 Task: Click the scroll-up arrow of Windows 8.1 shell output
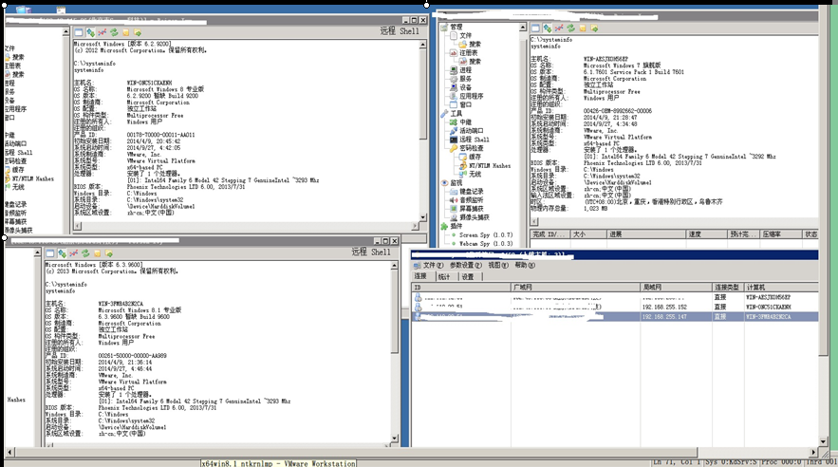[x=395, y=266]
